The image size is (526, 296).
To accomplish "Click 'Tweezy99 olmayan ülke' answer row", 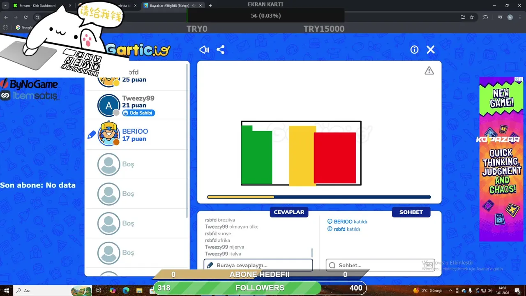I will point(232,227).
